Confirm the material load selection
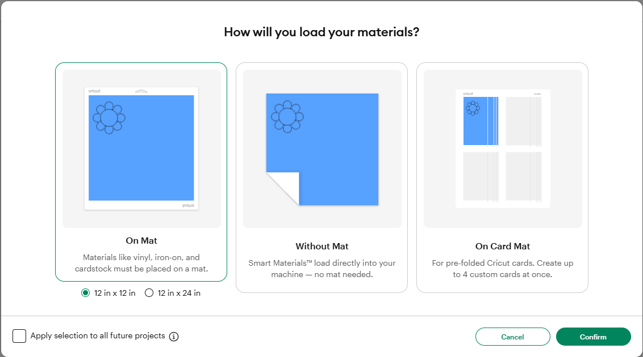The image size is (643, 357). pos(593,337)
